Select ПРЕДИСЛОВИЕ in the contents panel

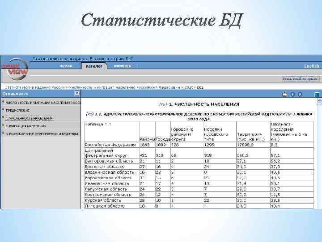[17, 111]
